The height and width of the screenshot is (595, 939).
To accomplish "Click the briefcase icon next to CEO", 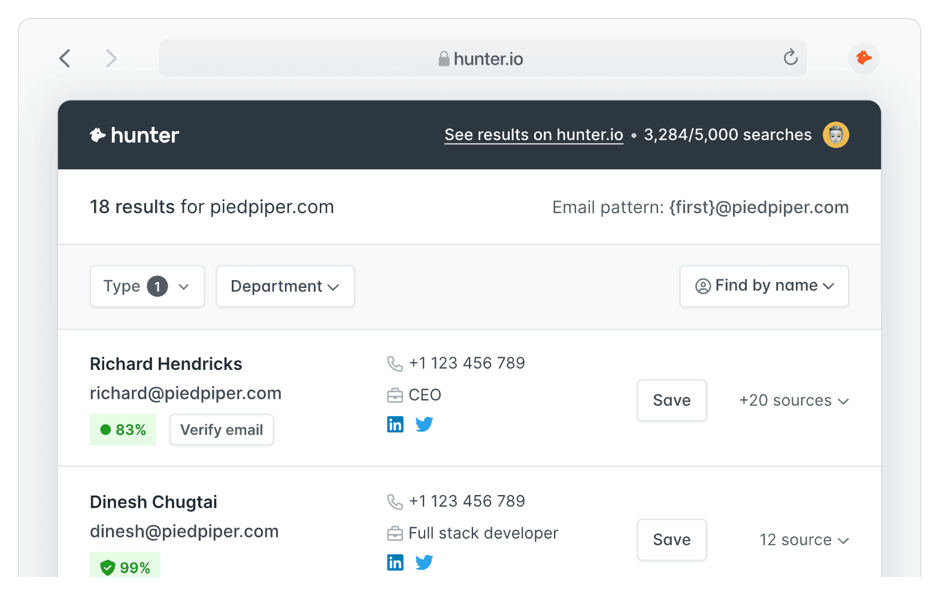I will pyautogui.click(x=395, y=396).
